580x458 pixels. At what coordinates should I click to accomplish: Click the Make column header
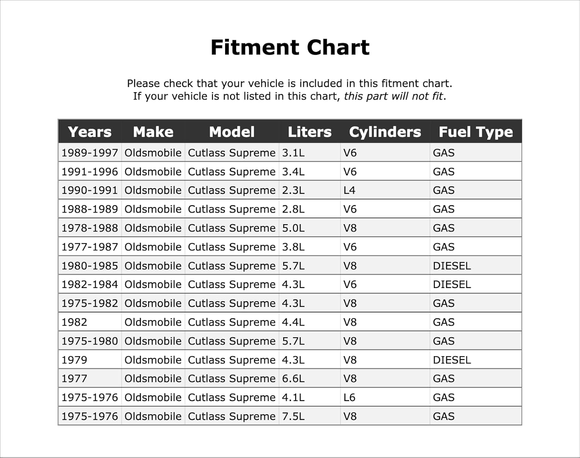click(x=153, y=132)
